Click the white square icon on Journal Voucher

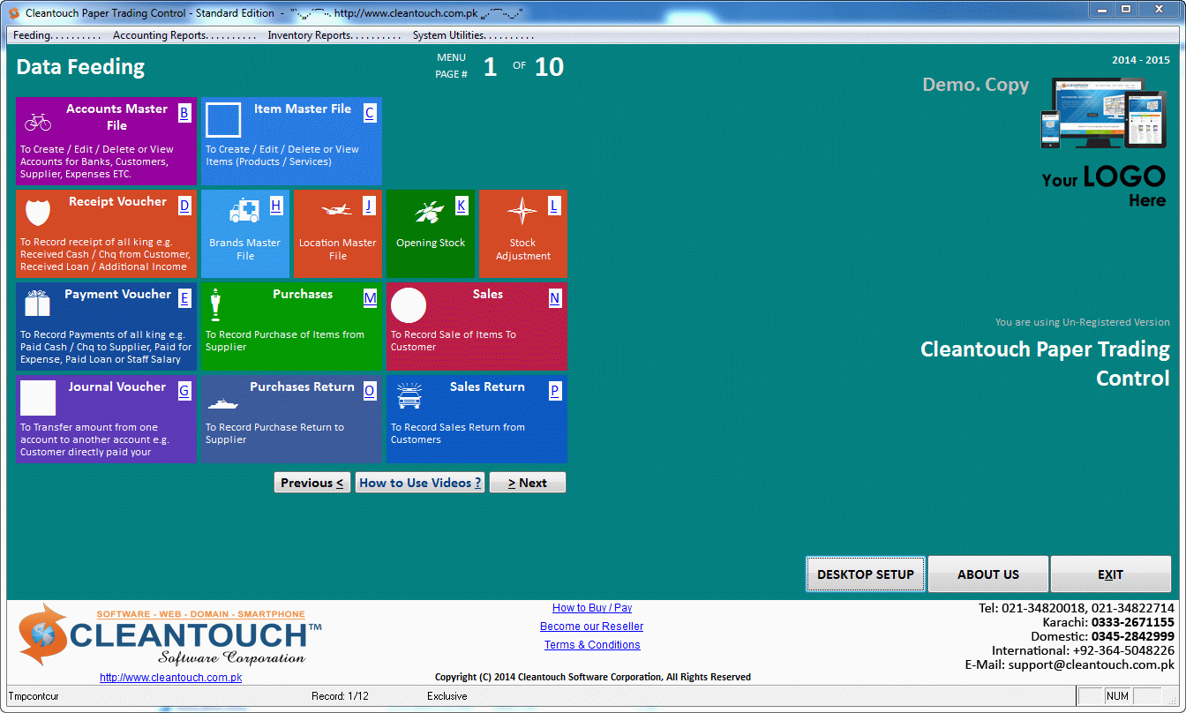(x=38, y=398)
